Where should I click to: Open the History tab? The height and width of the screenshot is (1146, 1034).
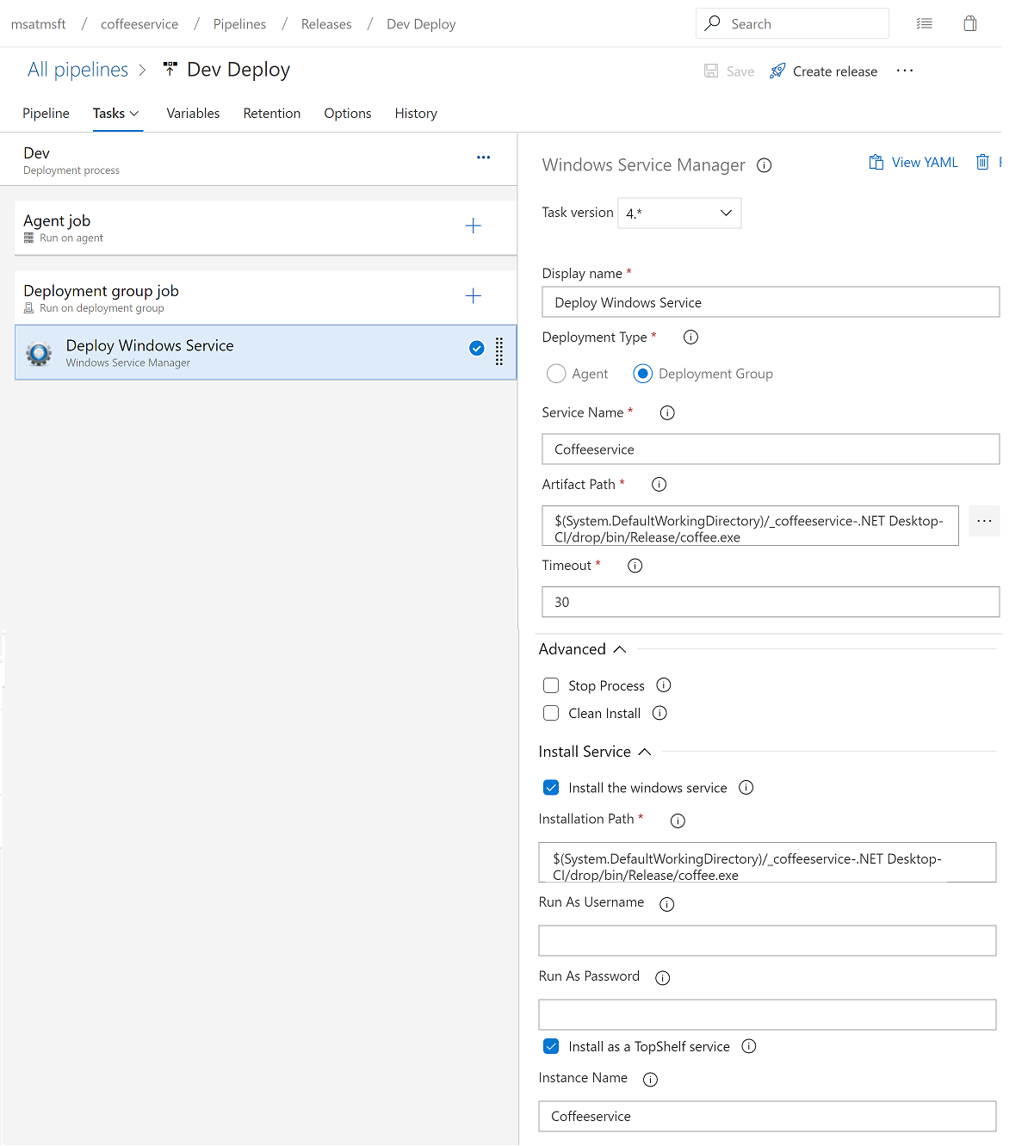tap(416, 114)
